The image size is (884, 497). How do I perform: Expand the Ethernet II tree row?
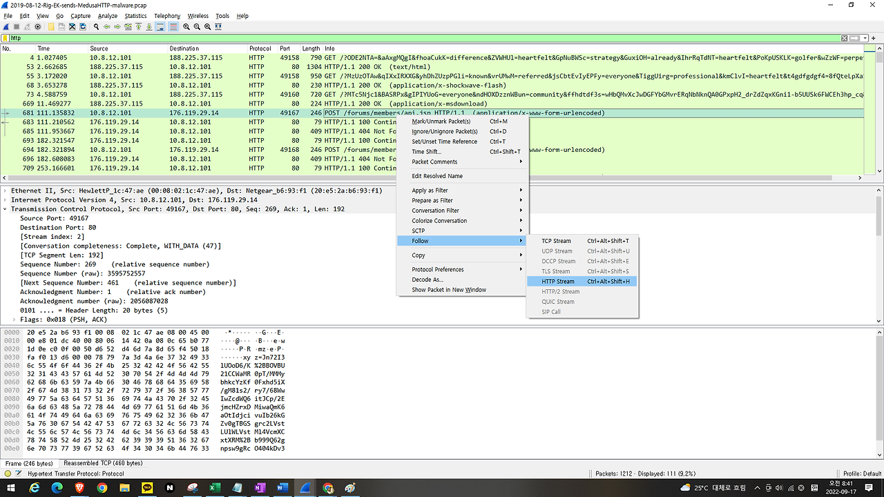click(x=6, y=191)
